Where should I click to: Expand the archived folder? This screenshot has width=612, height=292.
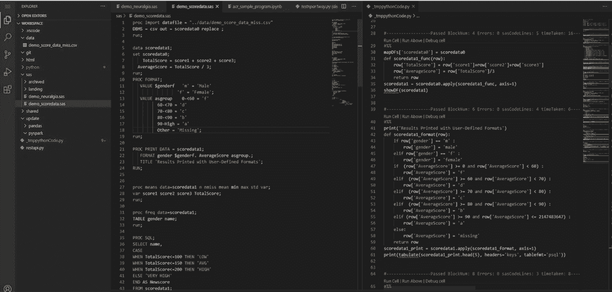click(36, 82)
